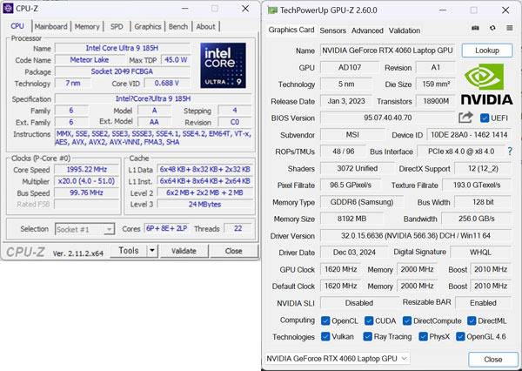522x371 pixels.
Task: Click Bus Interface question mark icon
Action: pos(510,152)
